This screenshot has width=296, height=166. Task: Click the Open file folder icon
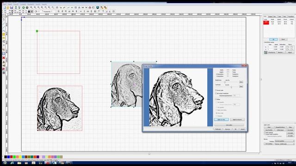[x=8, y=7]
